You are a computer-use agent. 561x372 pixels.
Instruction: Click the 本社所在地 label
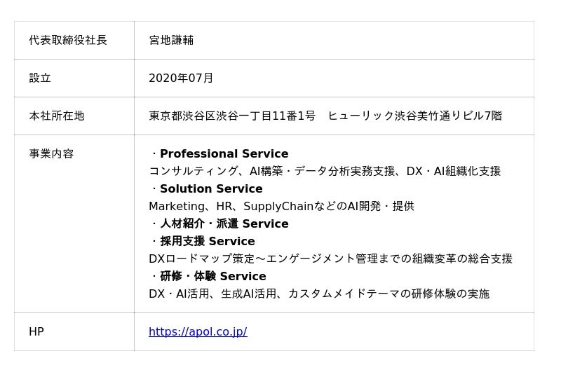57,116
